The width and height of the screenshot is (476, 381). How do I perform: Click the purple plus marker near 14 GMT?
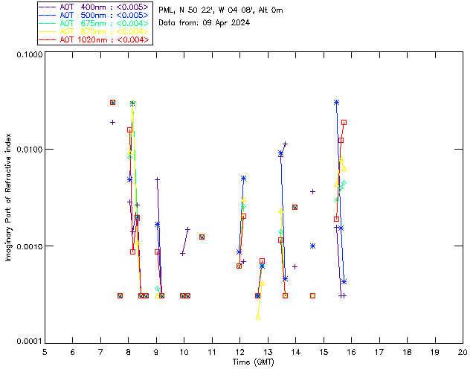point(295,266)
